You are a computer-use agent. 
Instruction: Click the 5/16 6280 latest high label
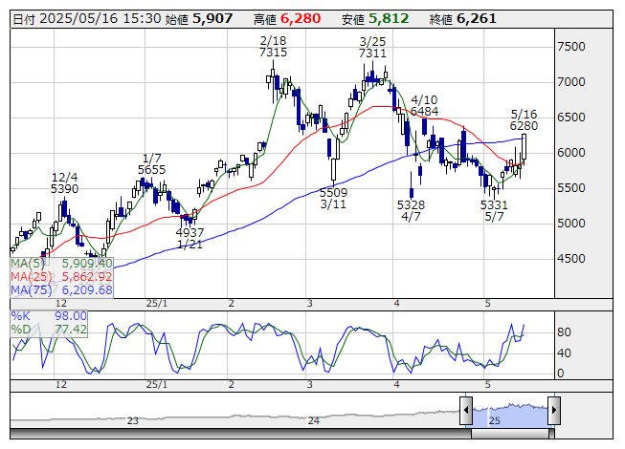pyautogui.click(x=524, y=120)
